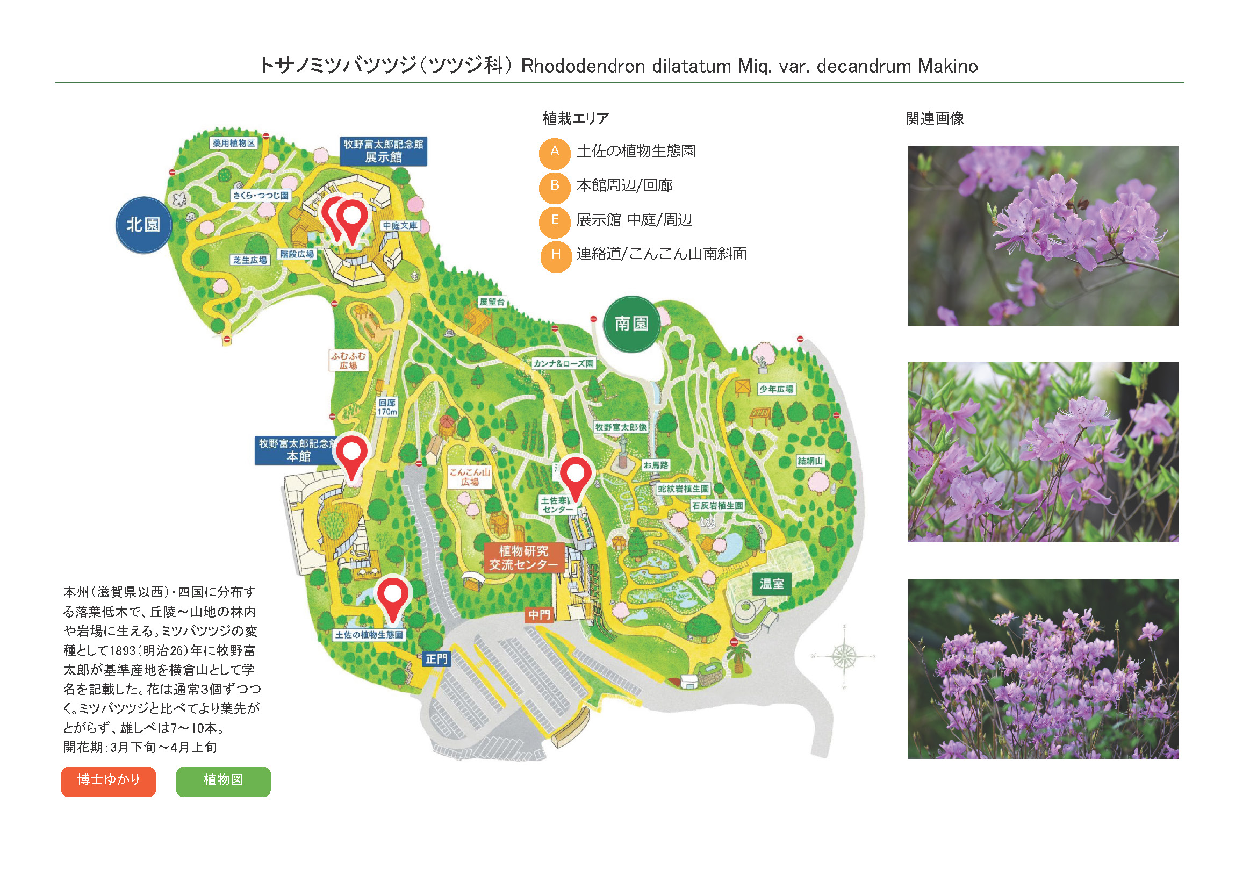
Task: Click the 土佐の植物生態園 legend text
Action: (x=636, y=151)
